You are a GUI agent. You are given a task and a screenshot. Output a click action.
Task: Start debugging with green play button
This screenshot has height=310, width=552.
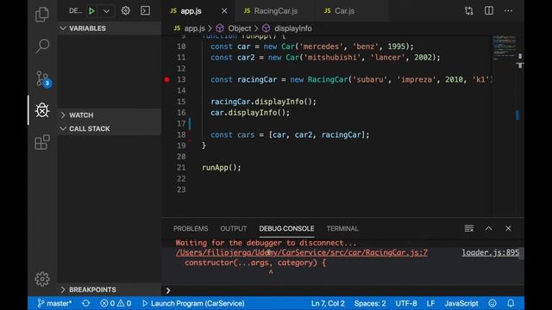(x=91, y=11)
